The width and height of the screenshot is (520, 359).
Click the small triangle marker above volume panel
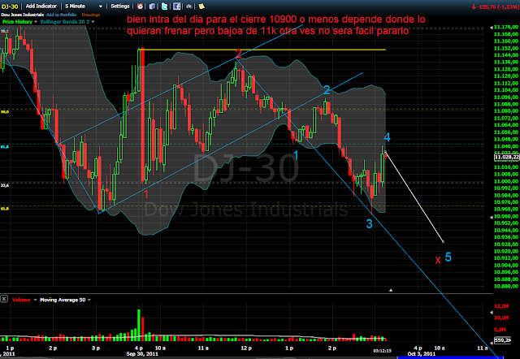pos(391,290)
